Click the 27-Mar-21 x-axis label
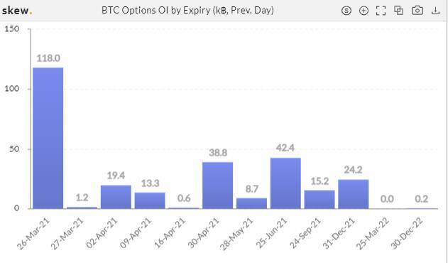Screen dimensions: 448x263 tap(67, 234)
